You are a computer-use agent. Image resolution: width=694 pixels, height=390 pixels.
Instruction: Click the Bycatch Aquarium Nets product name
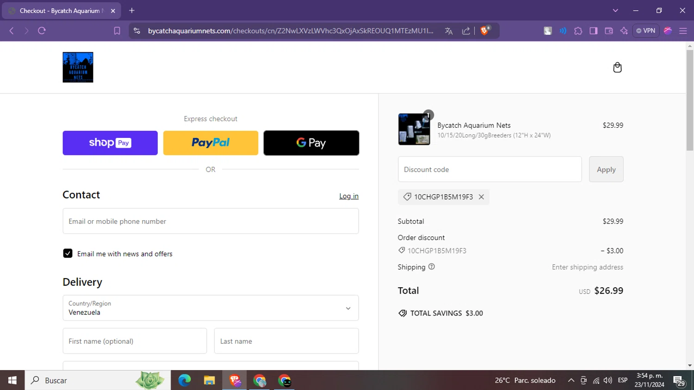click(474, 125)
